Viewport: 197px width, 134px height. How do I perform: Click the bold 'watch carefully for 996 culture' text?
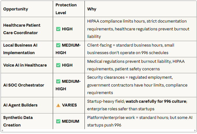coord(156,101)
